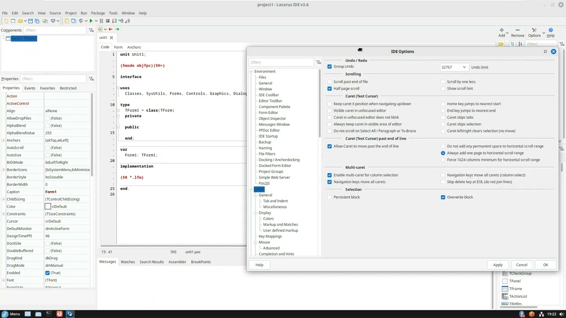The height and width of the screenshot is (318, 566).
Task: Run the project with green arrow
Action: [91, 21]
